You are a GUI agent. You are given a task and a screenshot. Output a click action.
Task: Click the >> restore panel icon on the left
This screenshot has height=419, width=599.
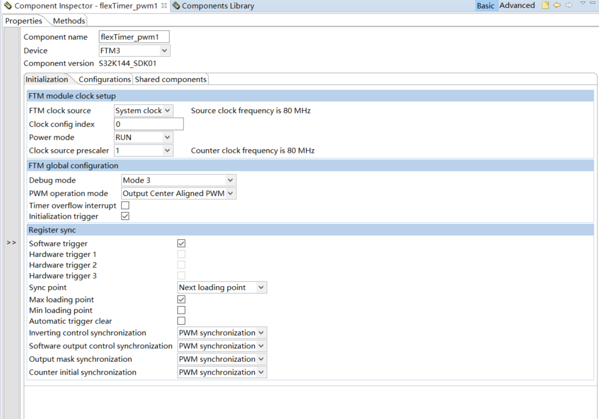point(10,242)
